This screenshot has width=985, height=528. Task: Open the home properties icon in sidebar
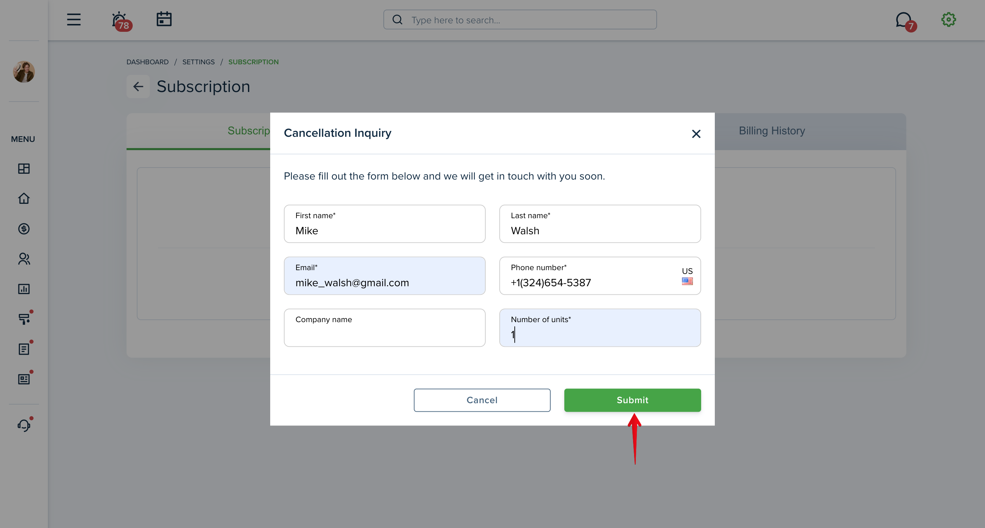point(24,198)
